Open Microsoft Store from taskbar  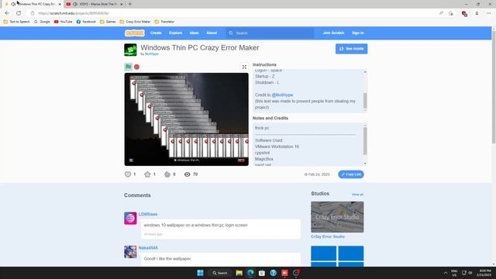pyautogui.click(x=262, y=273)
